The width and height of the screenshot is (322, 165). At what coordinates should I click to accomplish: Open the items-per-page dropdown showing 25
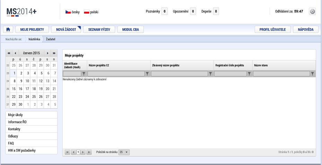124,152
